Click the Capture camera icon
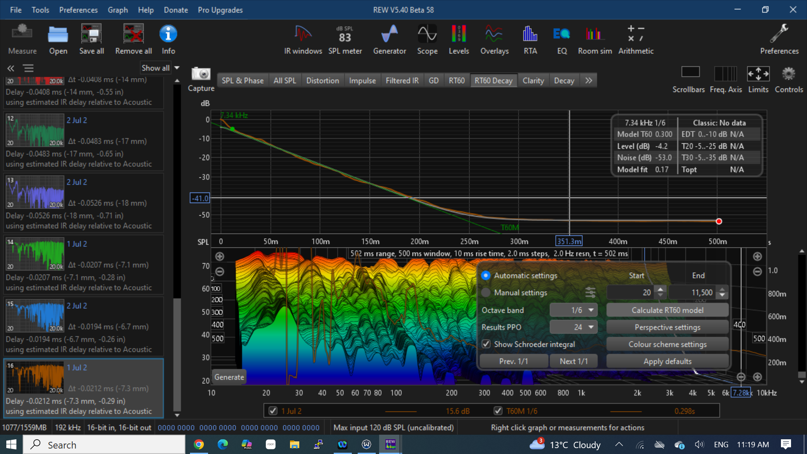This screenshot has height=454, width=807. pyautogui.click(x=201, y=74)
